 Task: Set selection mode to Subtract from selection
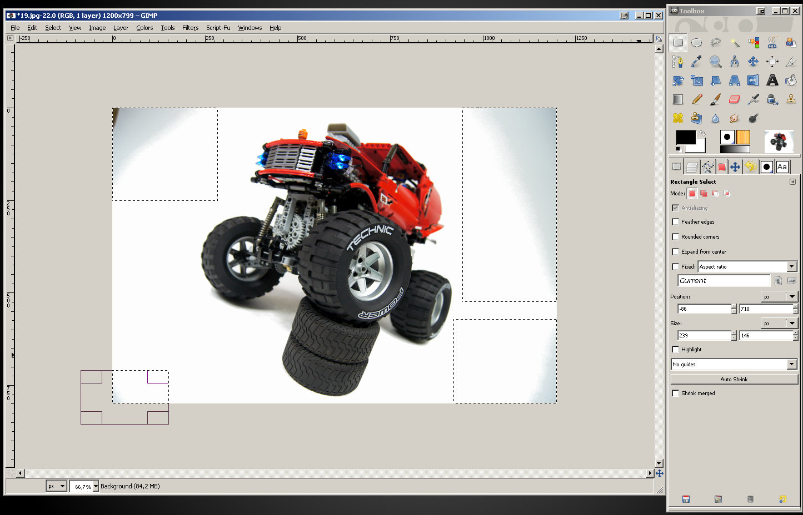(715, 193)
